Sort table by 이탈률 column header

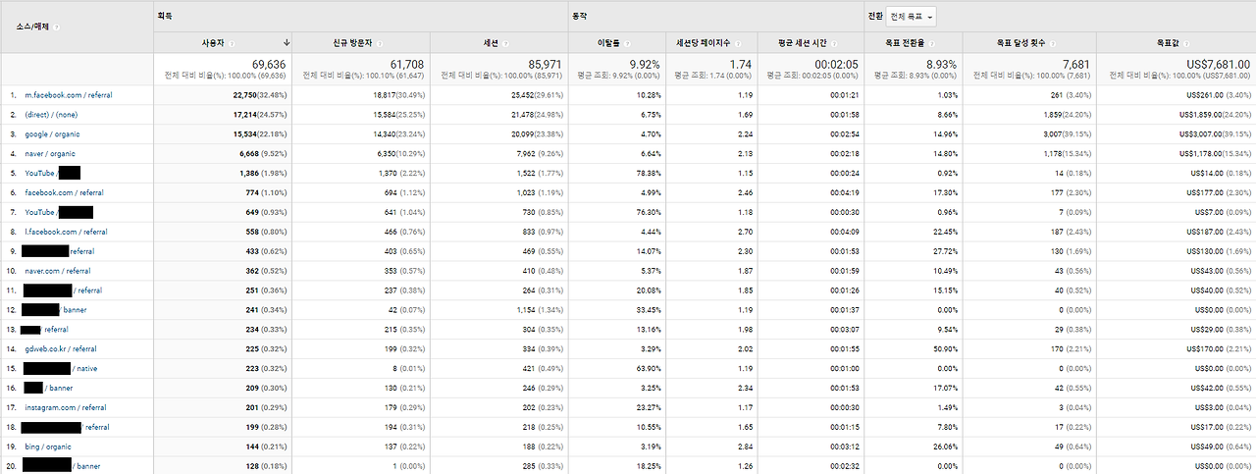tap(609, 43)
